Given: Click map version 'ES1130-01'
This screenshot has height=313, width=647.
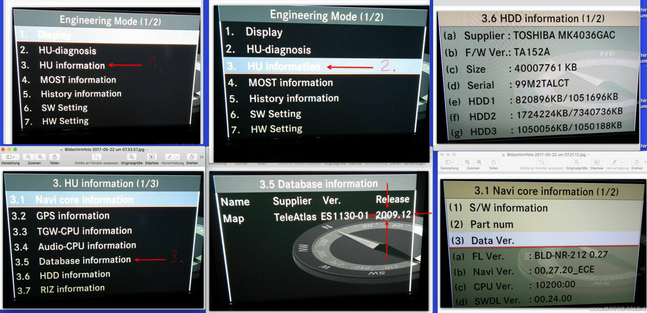Looking at the screenshot, I should point(345,216).
